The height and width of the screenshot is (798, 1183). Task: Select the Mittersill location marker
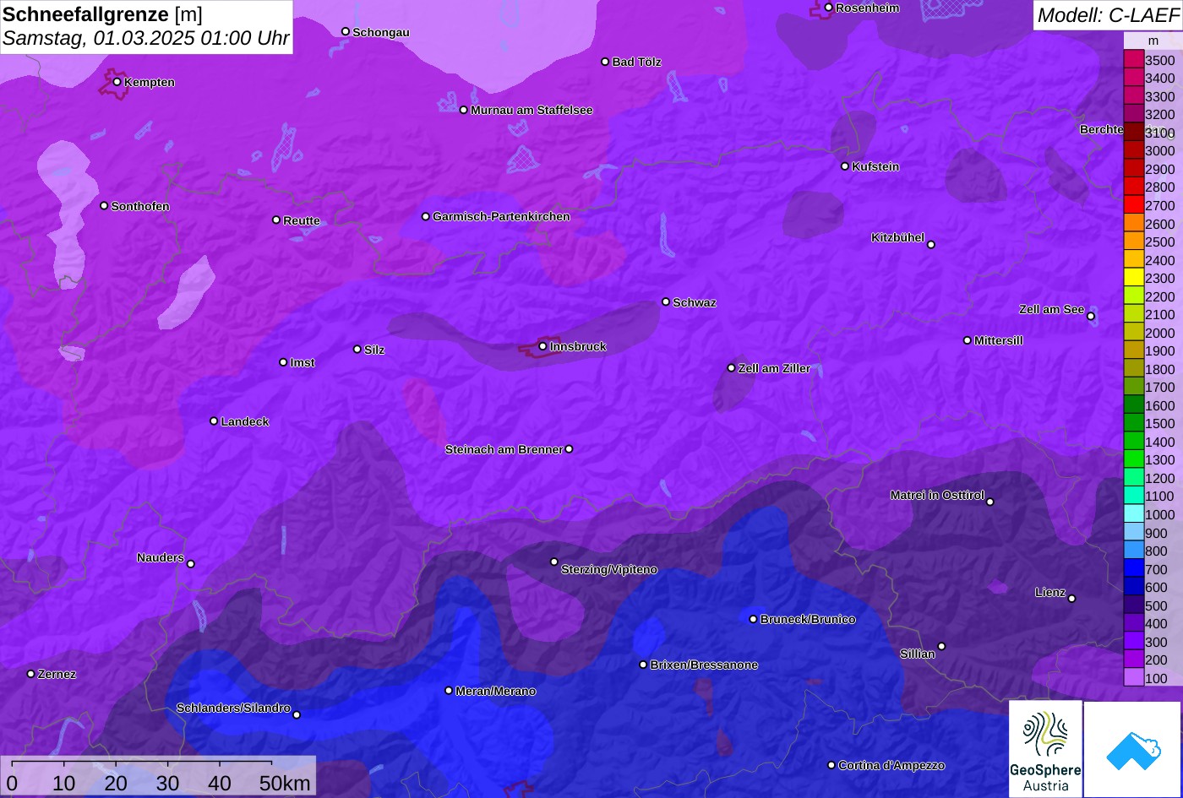pyautogui.click(x=968, y=340)
